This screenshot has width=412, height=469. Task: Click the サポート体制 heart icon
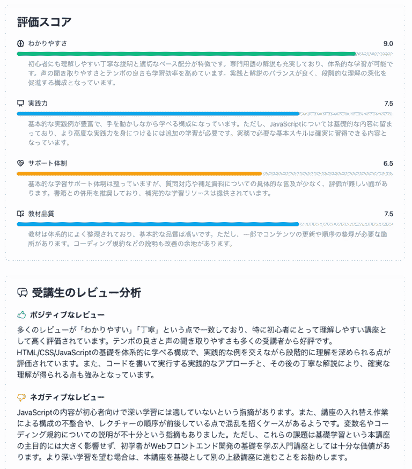(20, 163)
